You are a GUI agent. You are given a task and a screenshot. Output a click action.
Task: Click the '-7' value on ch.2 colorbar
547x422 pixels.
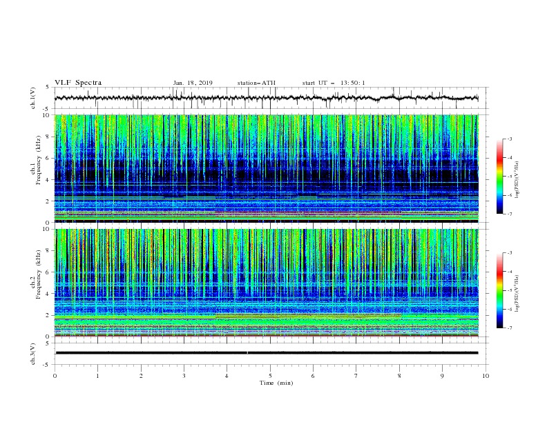coord(509,328)
